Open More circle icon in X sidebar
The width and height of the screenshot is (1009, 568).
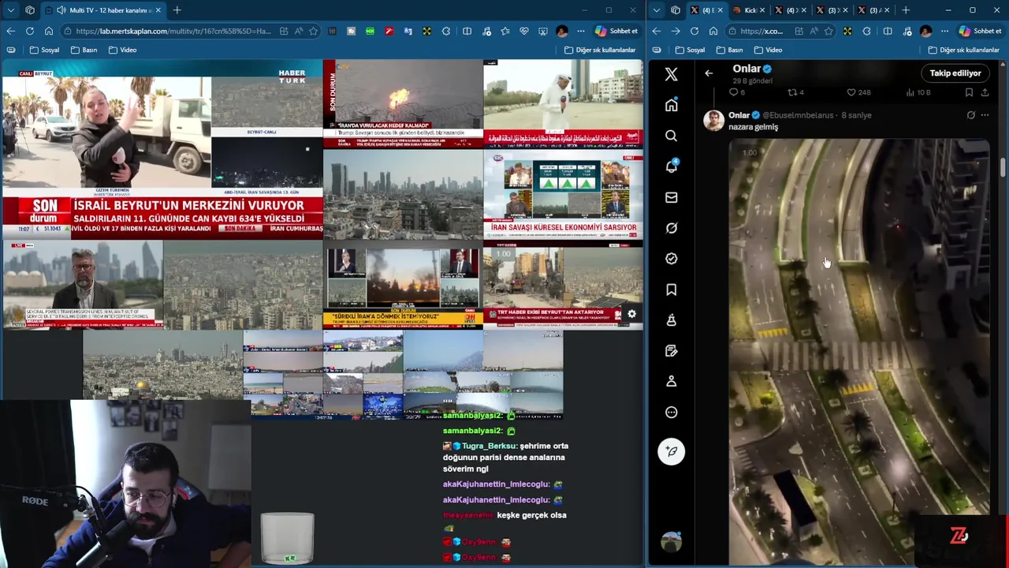pos(671,412)
